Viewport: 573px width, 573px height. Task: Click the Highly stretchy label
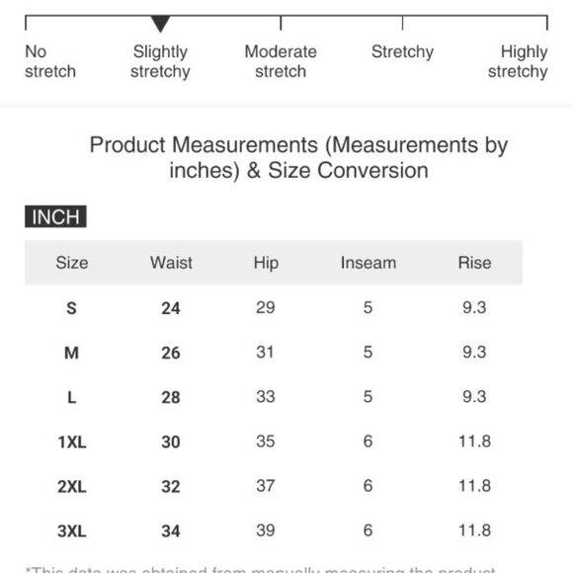click(518, 61)
